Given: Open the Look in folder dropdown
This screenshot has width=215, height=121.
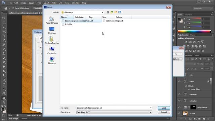Looking at the screenshot, I should tap(102, 12).
